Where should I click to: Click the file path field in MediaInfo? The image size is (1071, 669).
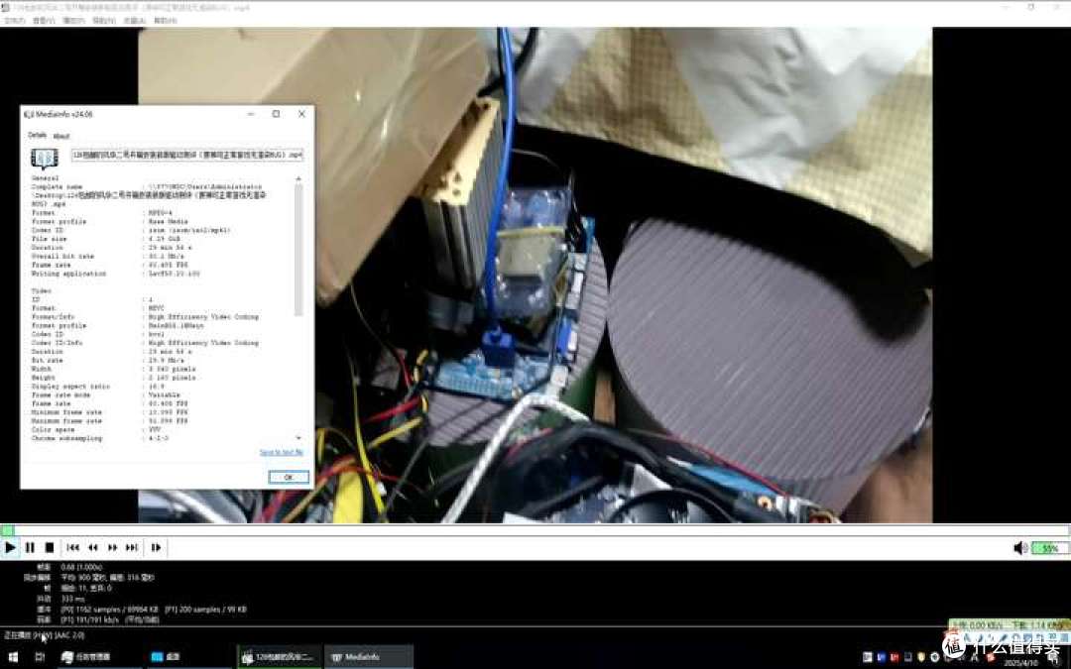point(187,156)
